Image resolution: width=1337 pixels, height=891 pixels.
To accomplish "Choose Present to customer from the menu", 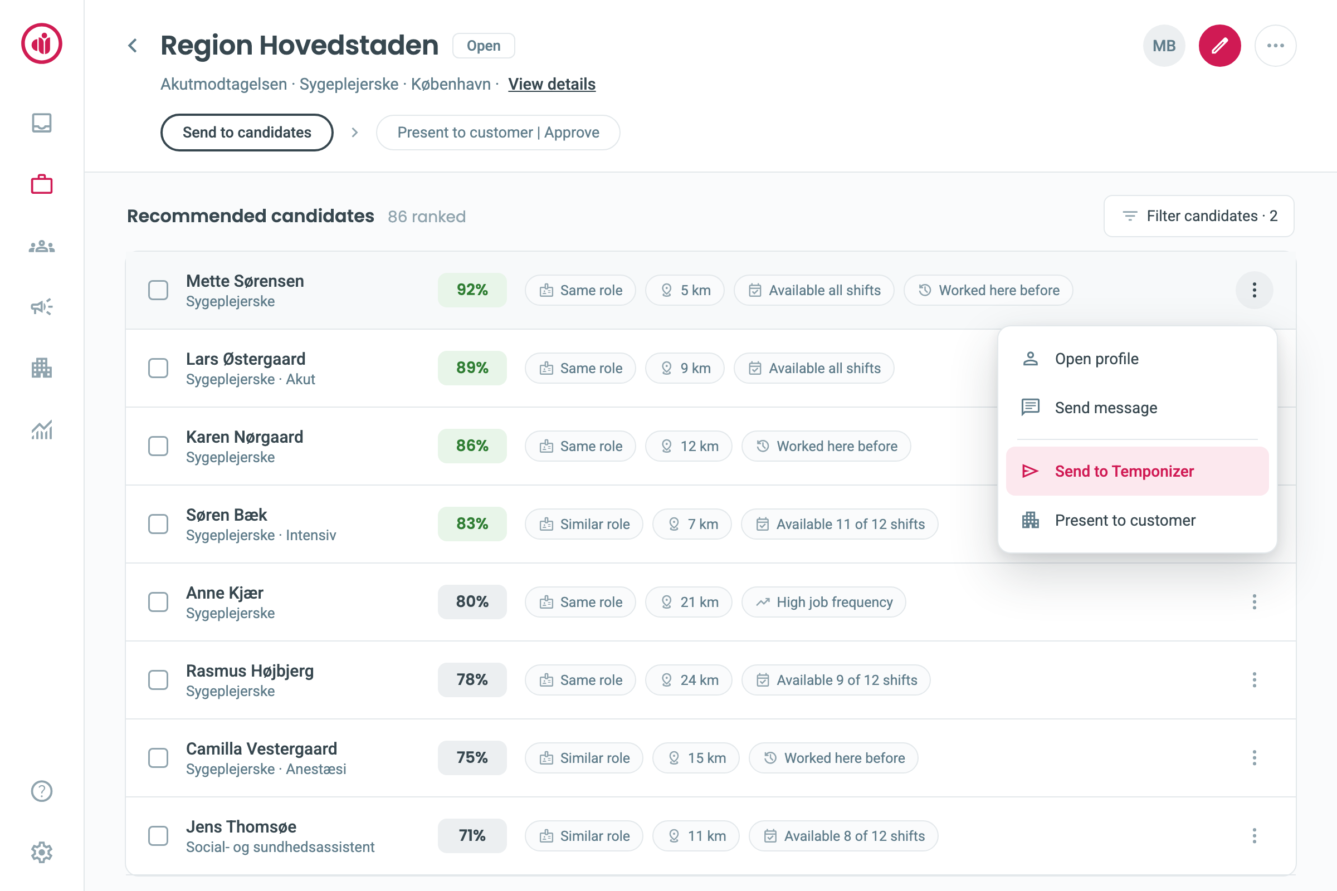I will point(1137,520).
